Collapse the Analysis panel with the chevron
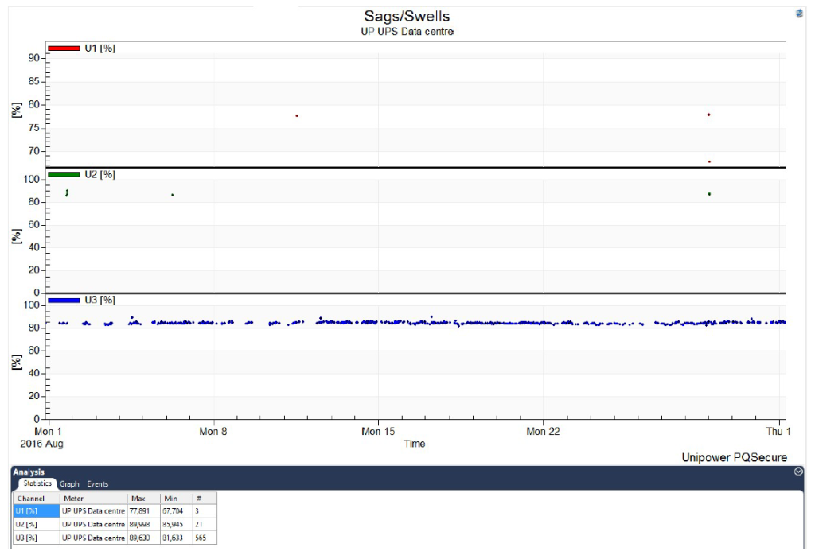Screen dimensions: 815x559 pos(798,472)
